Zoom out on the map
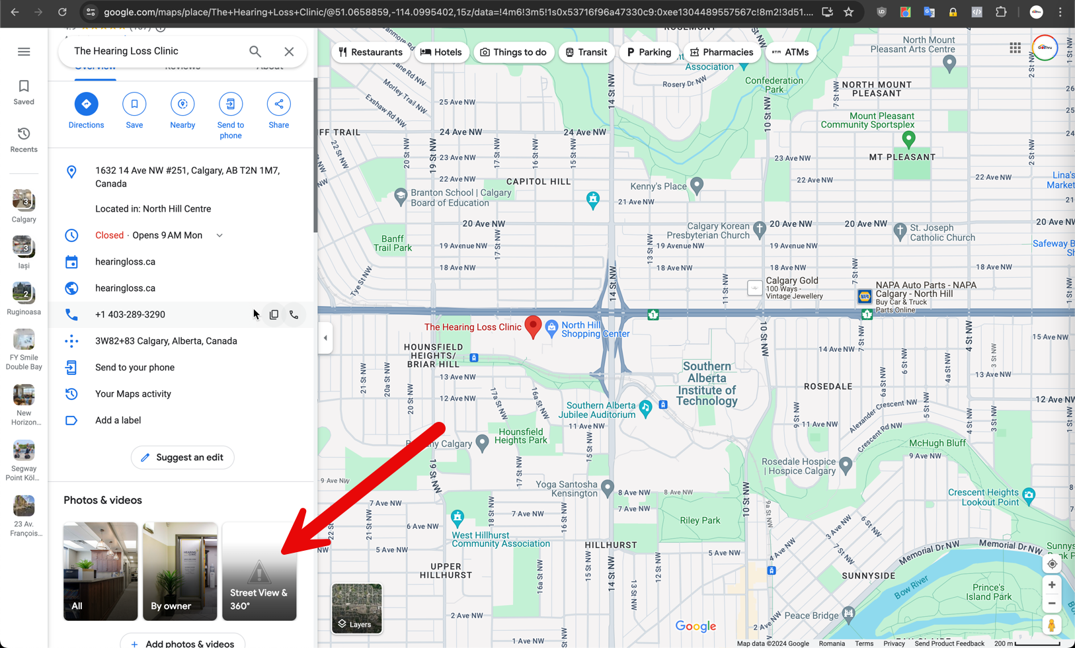 coord(1052,603)
